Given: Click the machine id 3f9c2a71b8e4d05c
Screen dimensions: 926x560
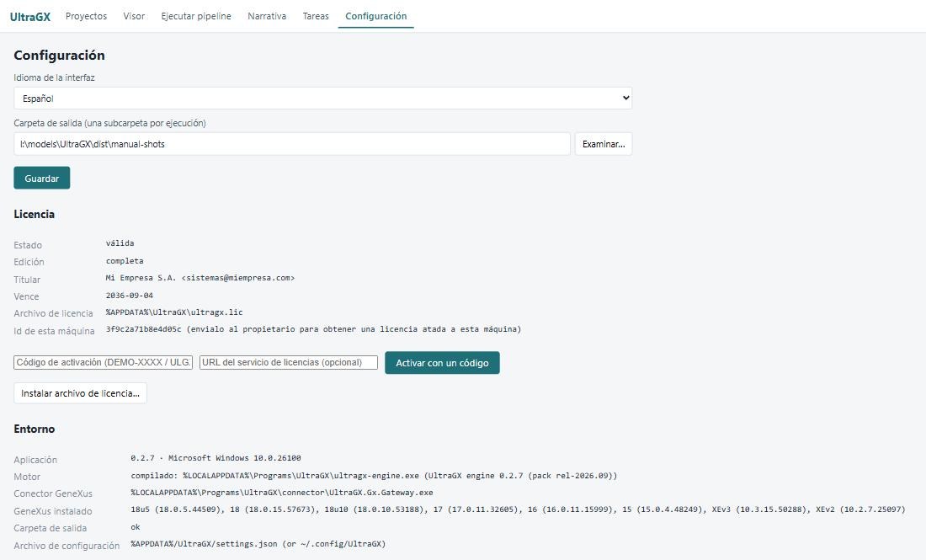Looking at the screenshot, I should [143, 329].
